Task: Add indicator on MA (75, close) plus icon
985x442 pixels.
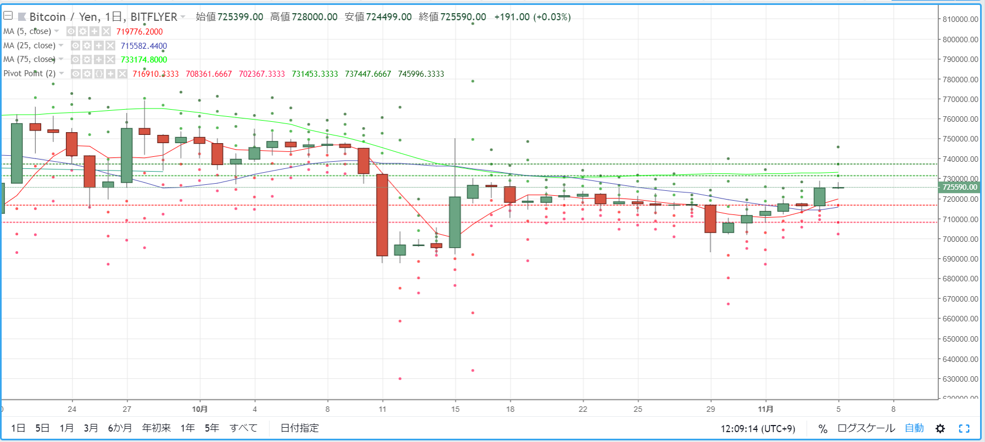Action: (99, 59)
